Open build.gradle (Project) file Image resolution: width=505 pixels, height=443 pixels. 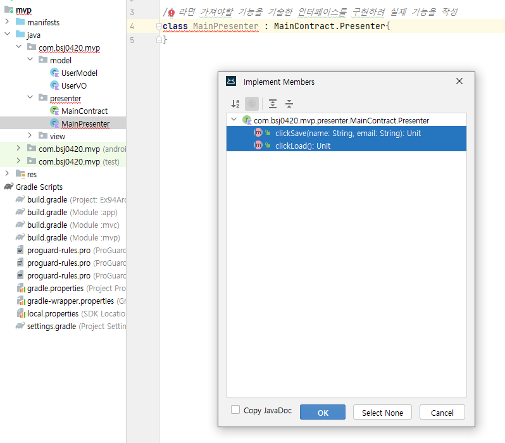[77, 200]
